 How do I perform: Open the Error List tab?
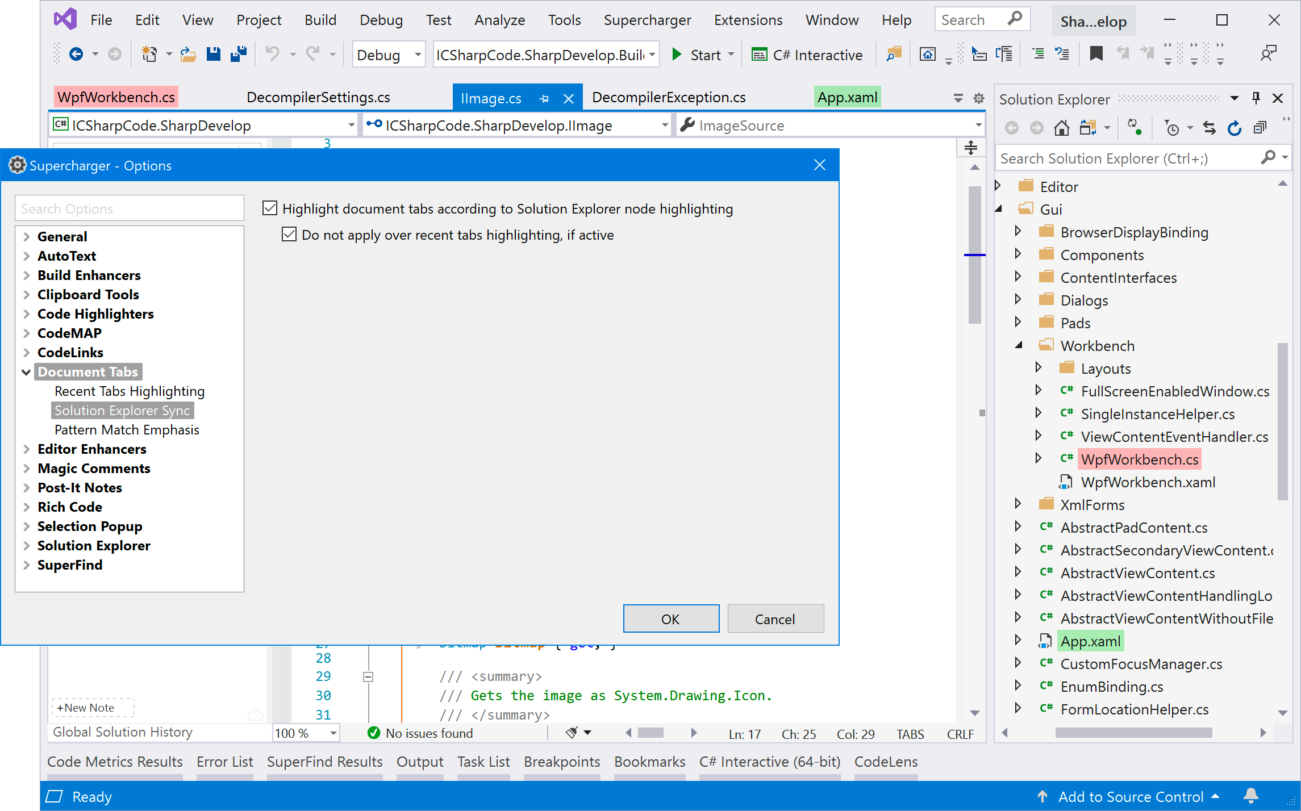pos(224,762)
